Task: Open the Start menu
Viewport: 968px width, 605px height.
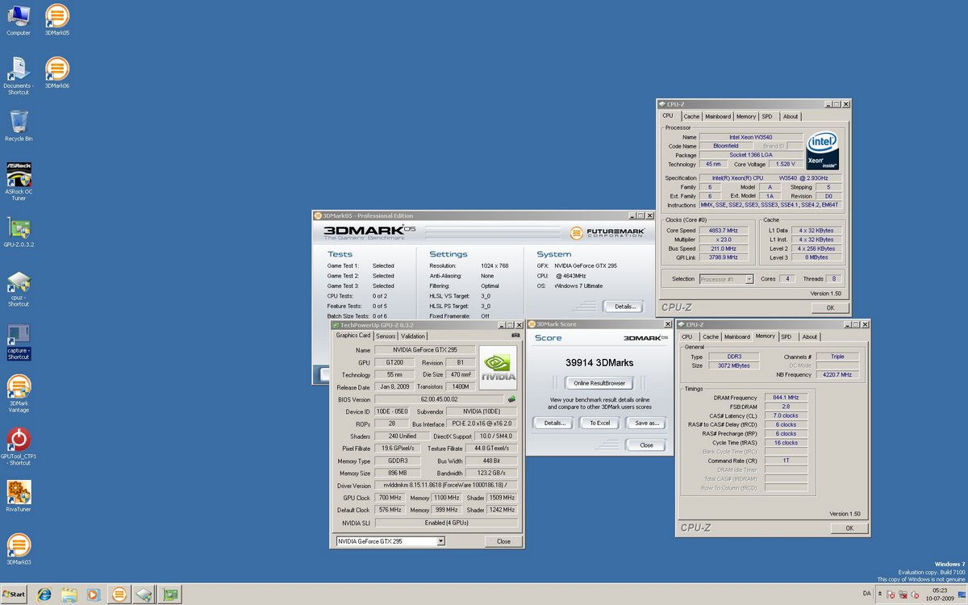Action: 14,595
